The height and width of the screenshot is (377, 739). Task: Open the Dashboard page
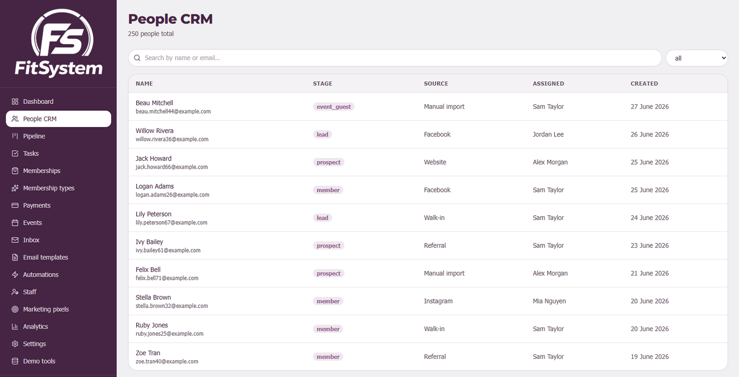point(58,102)
